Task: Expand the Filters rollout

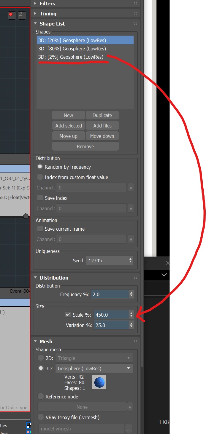Action: [x=47, y=4]
